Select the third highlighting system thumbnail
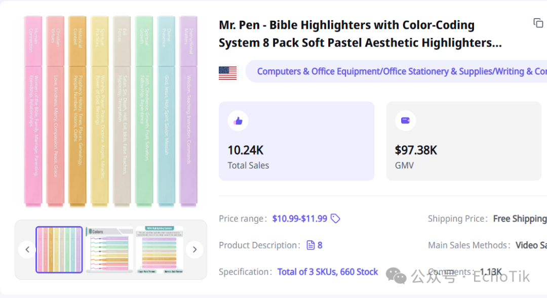 coord(160,249)
